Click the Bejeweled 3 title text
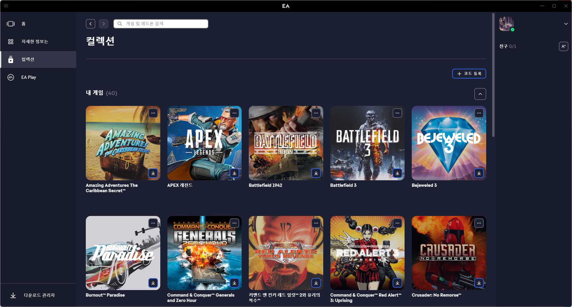Image resolution: width=572 pixels, height=307 pixels. coord(424,185)
